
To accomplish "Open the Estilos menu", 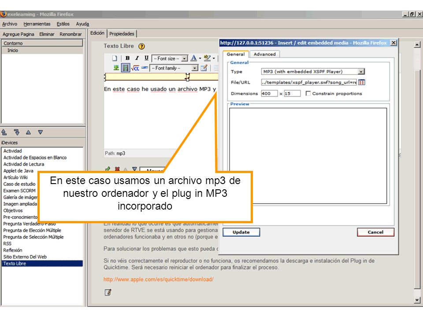I will coord(63,24).
